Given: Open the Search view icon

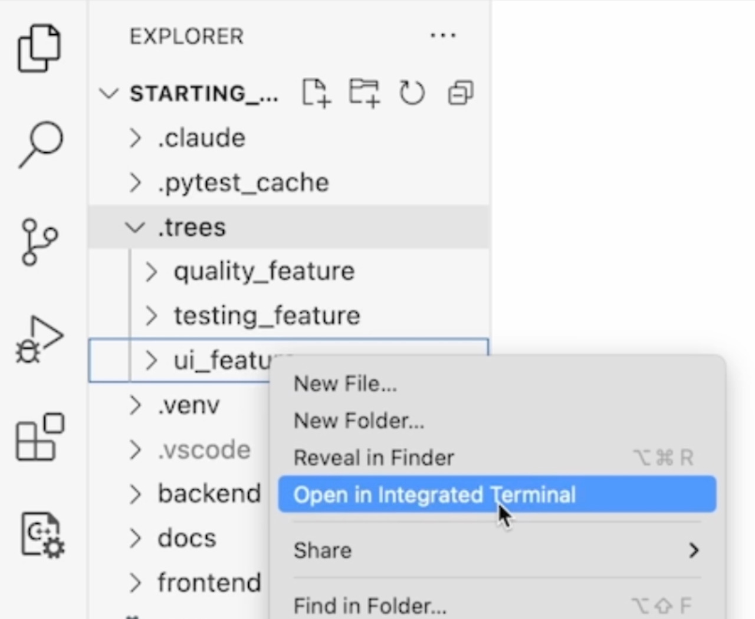Looking at the screenshot, I should click(40, 144).
